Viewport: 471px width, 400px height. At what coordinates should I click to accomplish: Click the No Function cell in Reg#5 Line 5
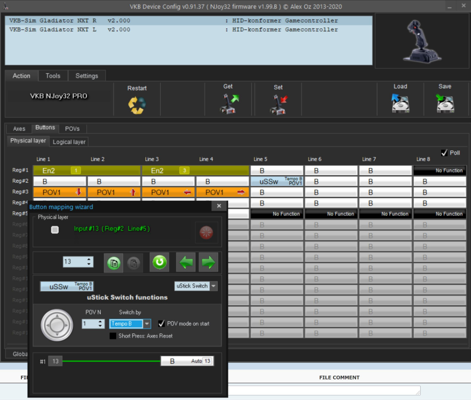pyautogui.click(x=276, y=214)
